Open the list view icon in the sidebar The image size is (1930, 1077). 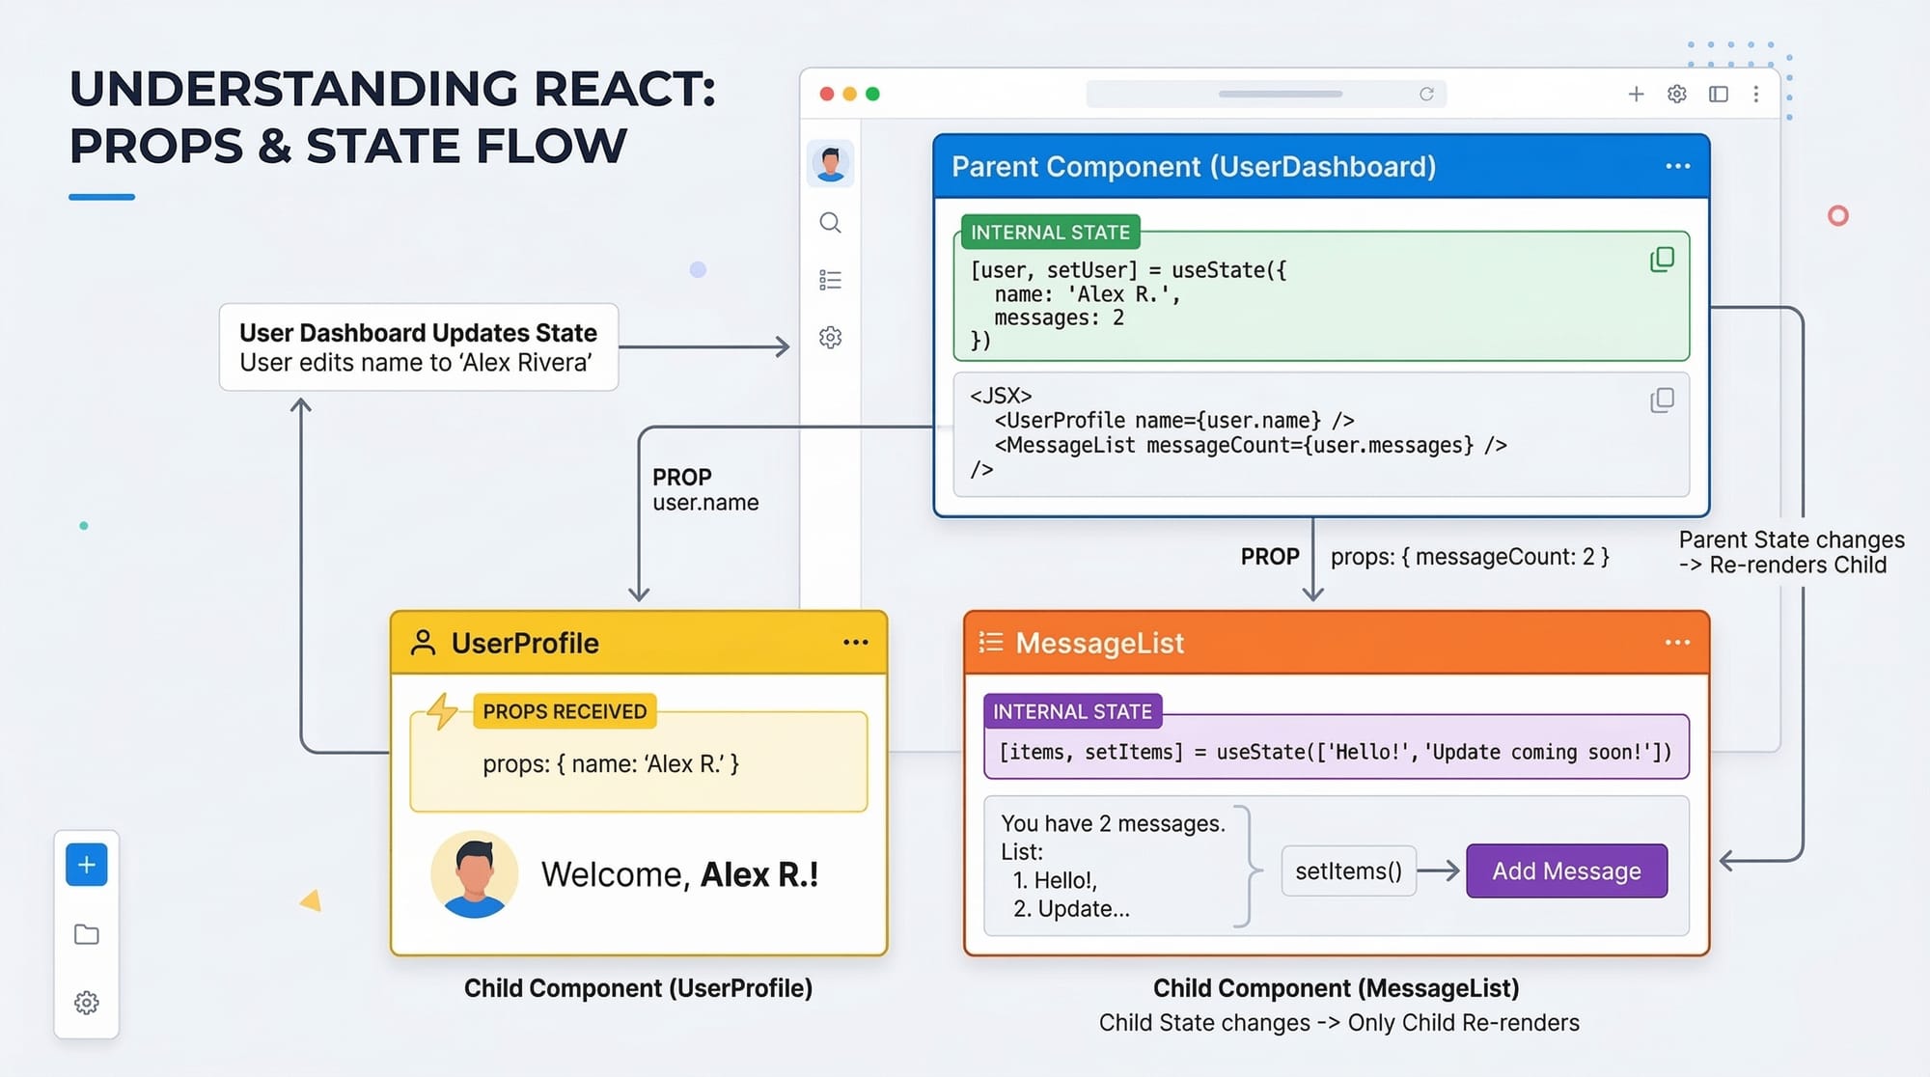[830, 279]
